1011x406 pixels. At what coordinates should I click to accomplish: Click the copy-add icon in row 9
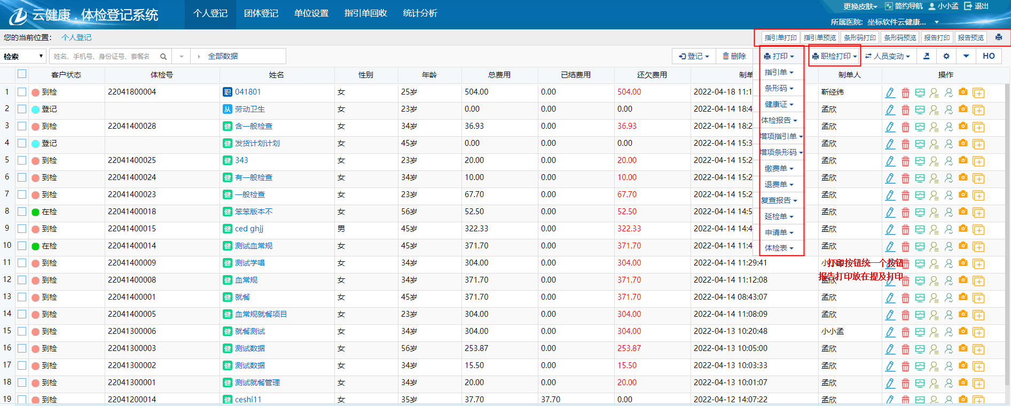tap(978, 230)
